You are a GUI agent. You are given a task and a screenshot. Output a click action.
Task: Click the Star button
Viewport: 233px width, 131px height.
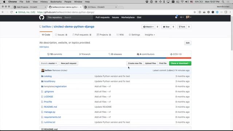tap(166, 27)
